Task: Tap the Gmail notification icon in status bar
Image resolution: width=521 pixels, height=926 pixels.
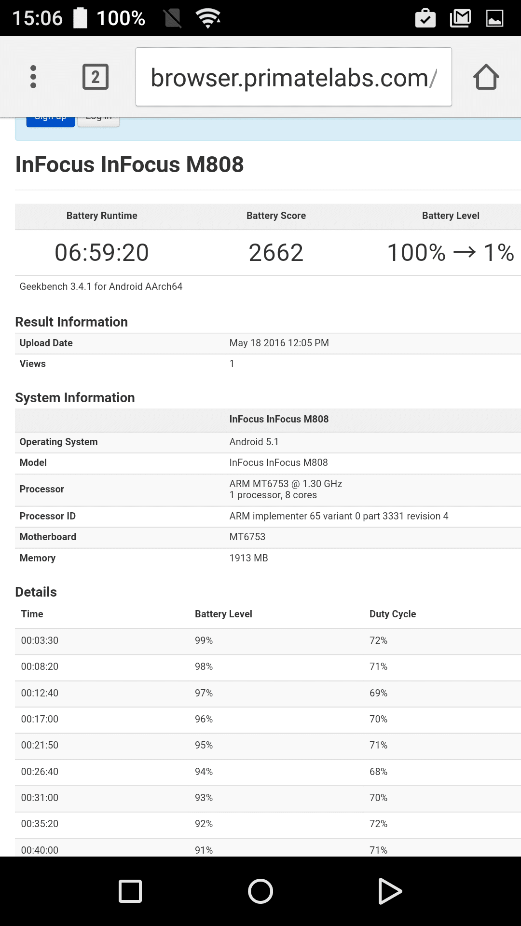Action: [x=460, y=18]
